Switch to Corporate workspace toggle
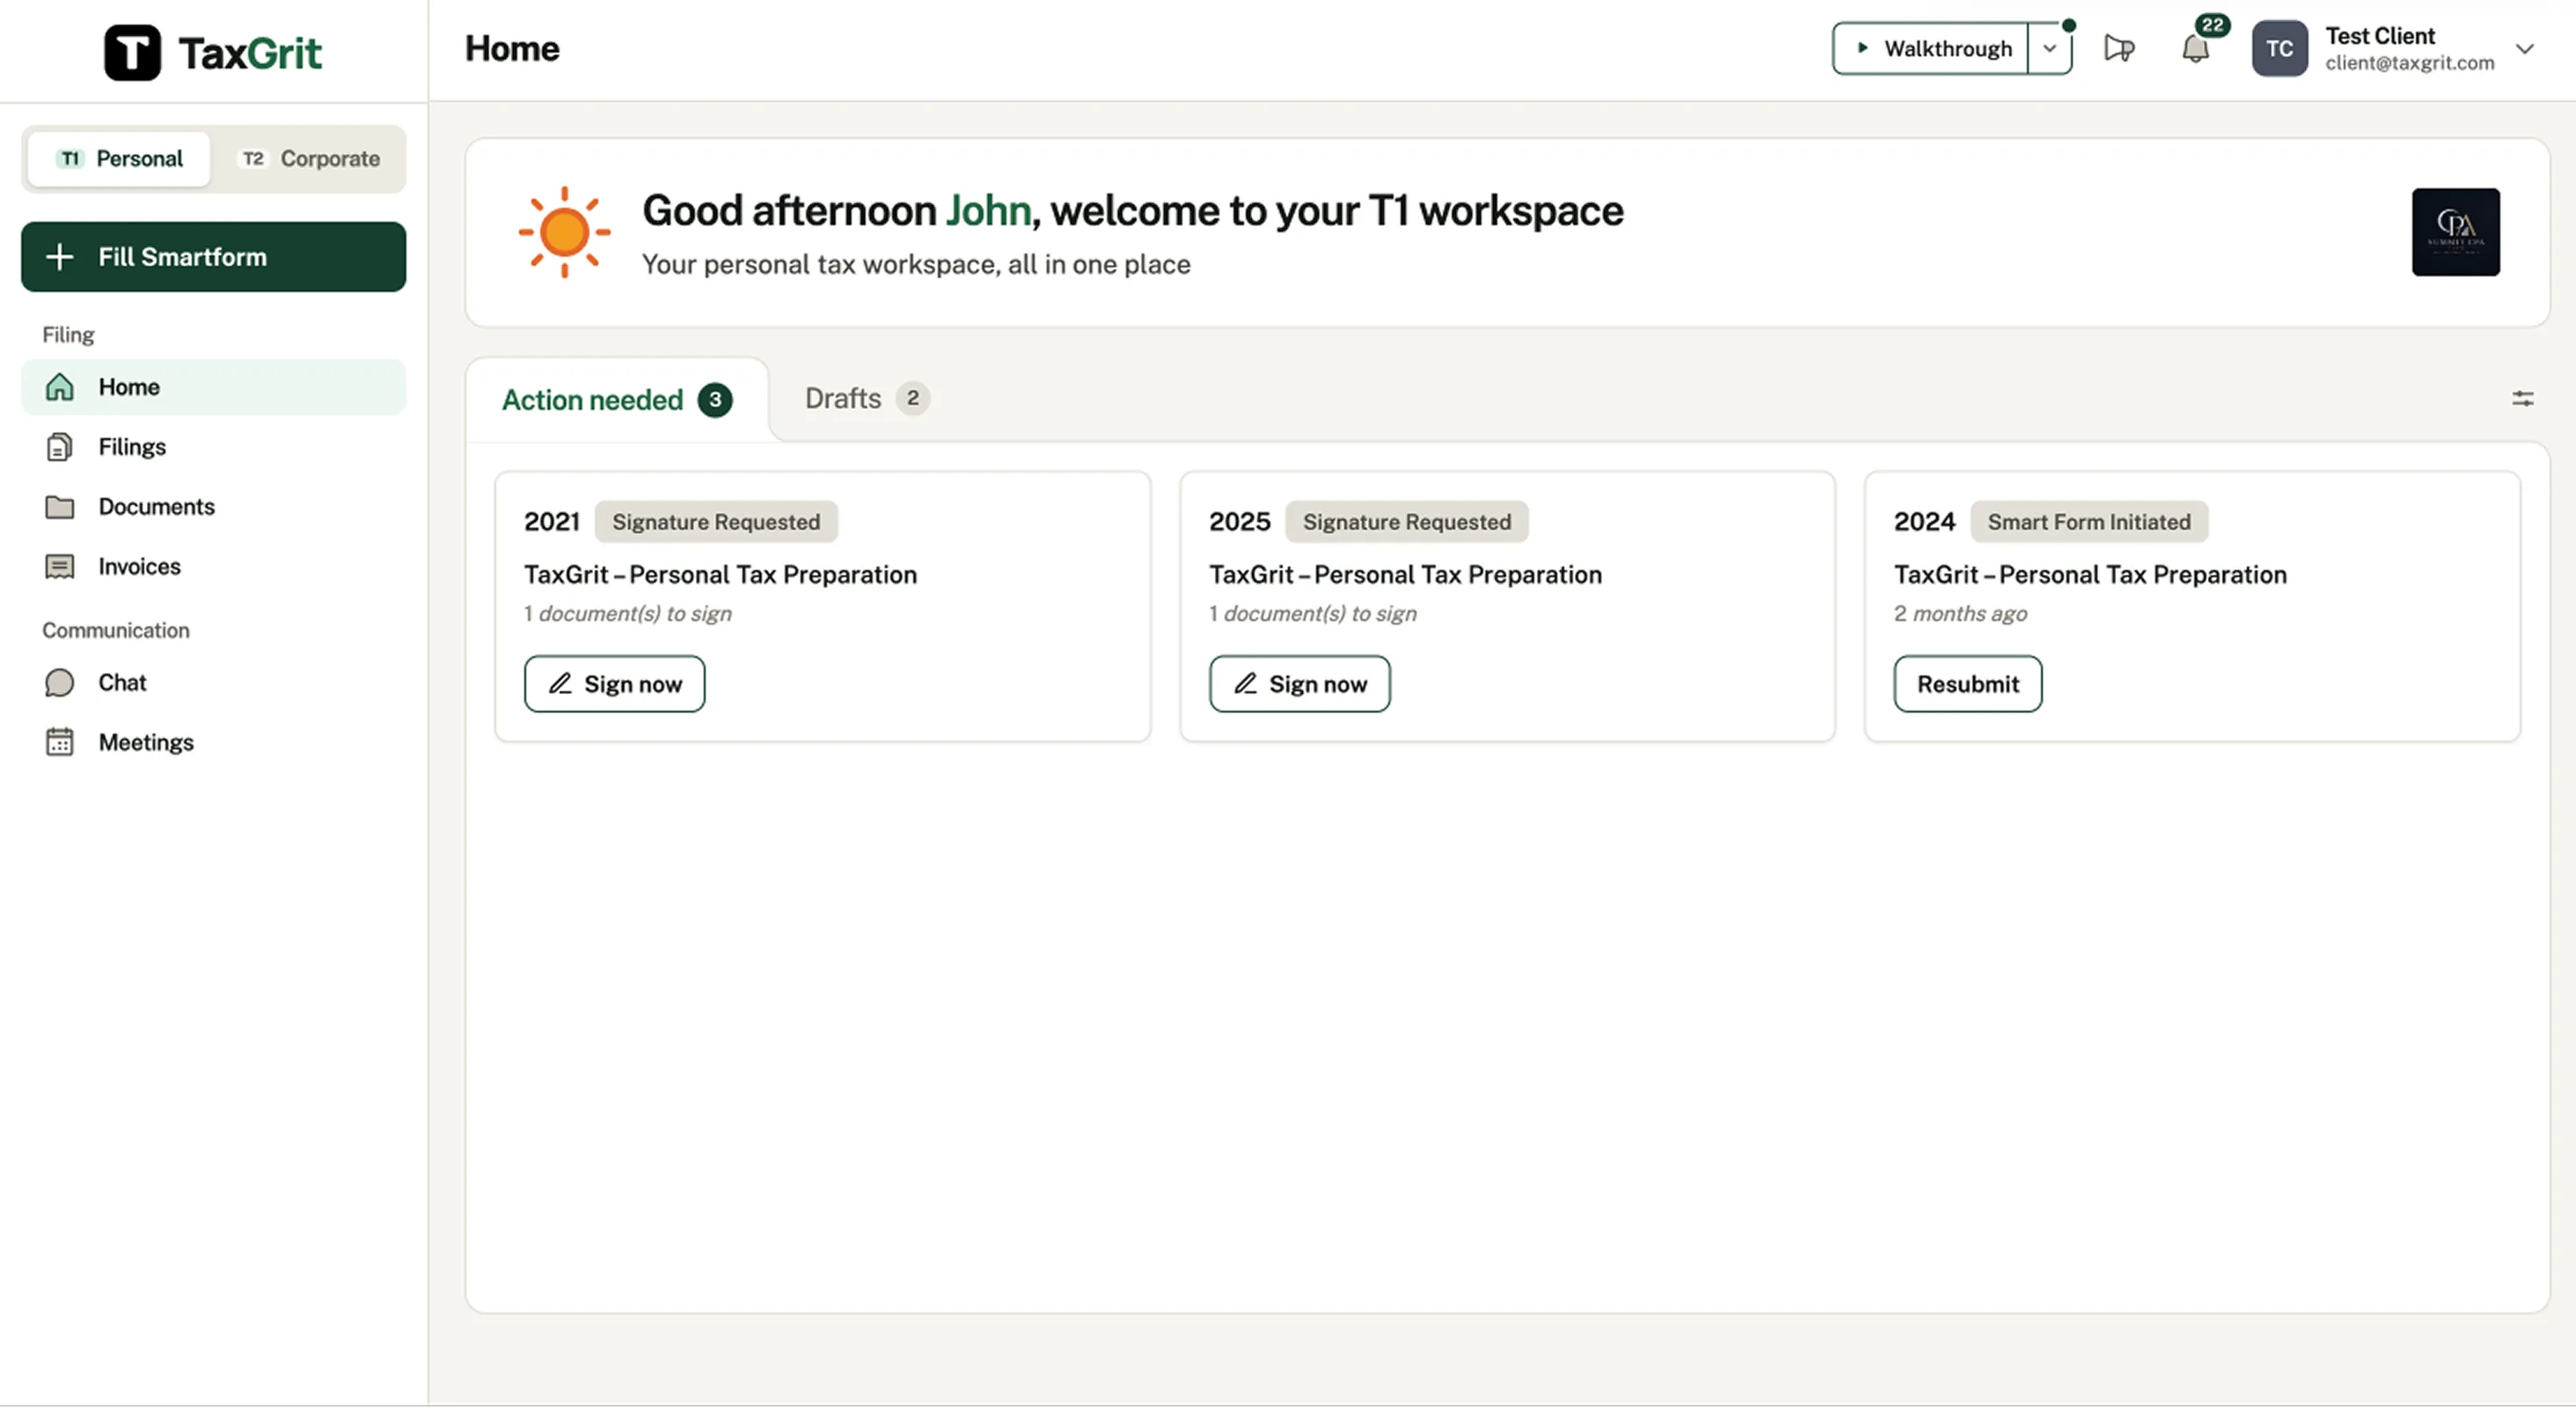This screenshot has width=2576, height=1411. pos(310,159)
